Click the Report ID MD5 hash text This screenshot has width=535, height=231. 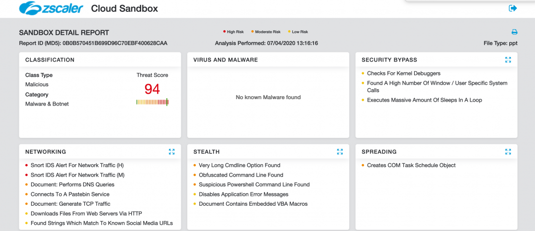tap(115, 43)
